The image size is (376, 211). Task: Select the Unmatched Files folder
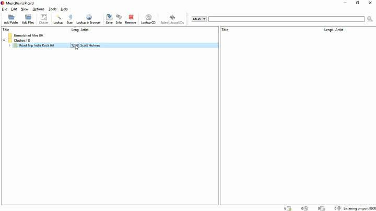(x=28, y=35)
